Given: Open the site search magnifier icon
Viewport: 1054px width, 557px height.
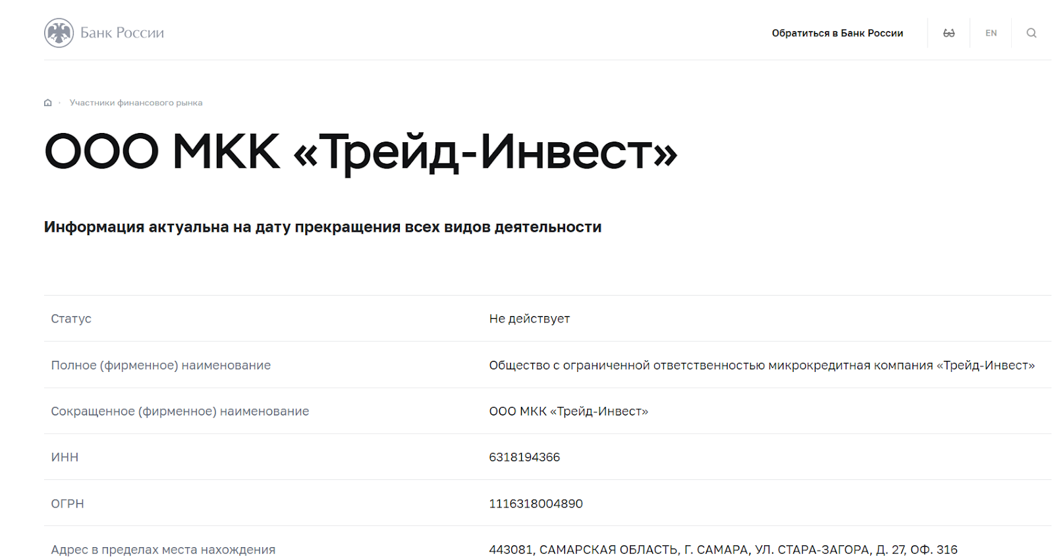Looking at the screenshot, I should pos(1032,33).
